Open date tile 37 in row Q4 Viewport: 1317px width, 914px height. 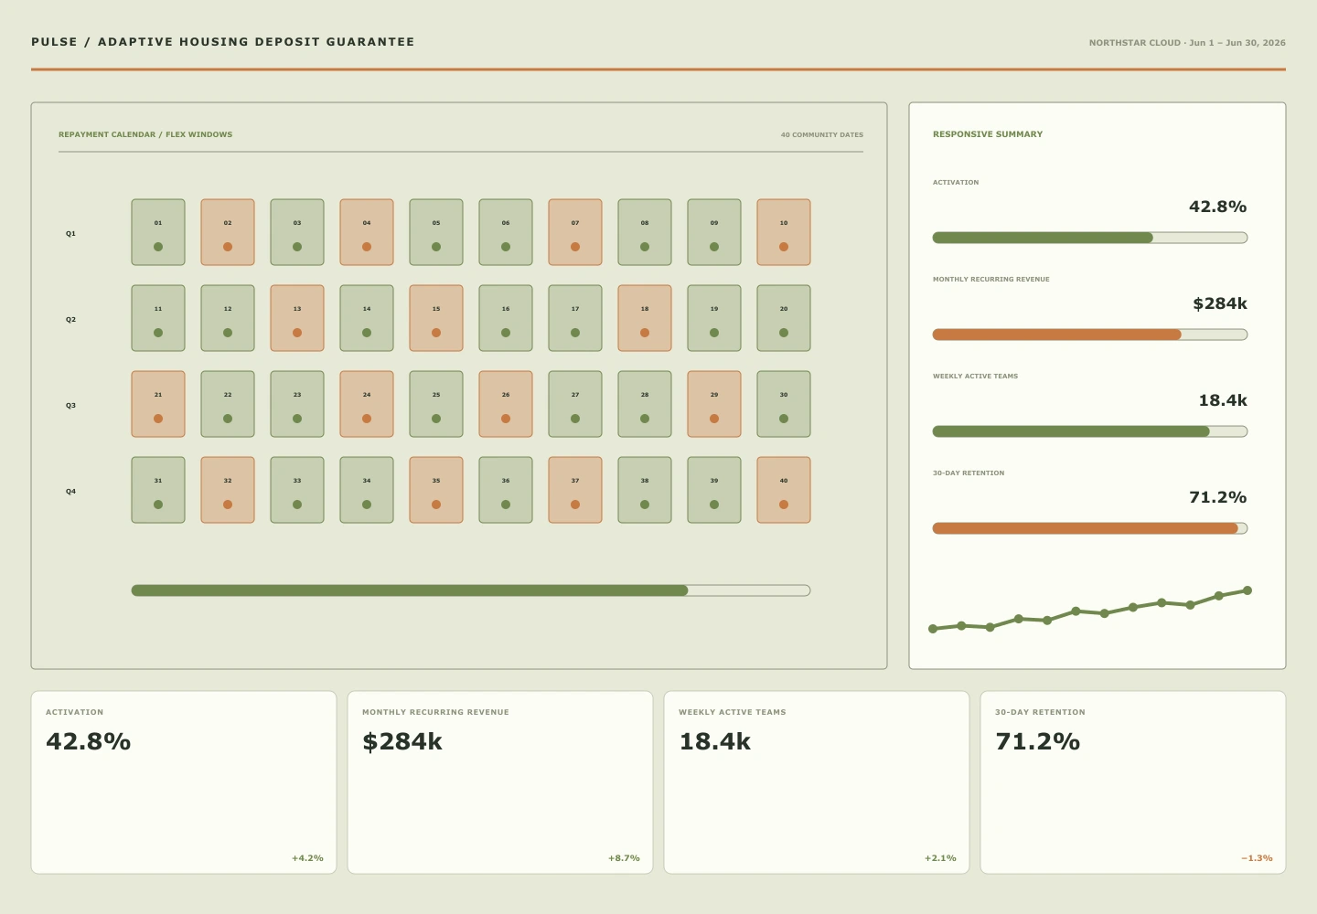tap(575, 490)
